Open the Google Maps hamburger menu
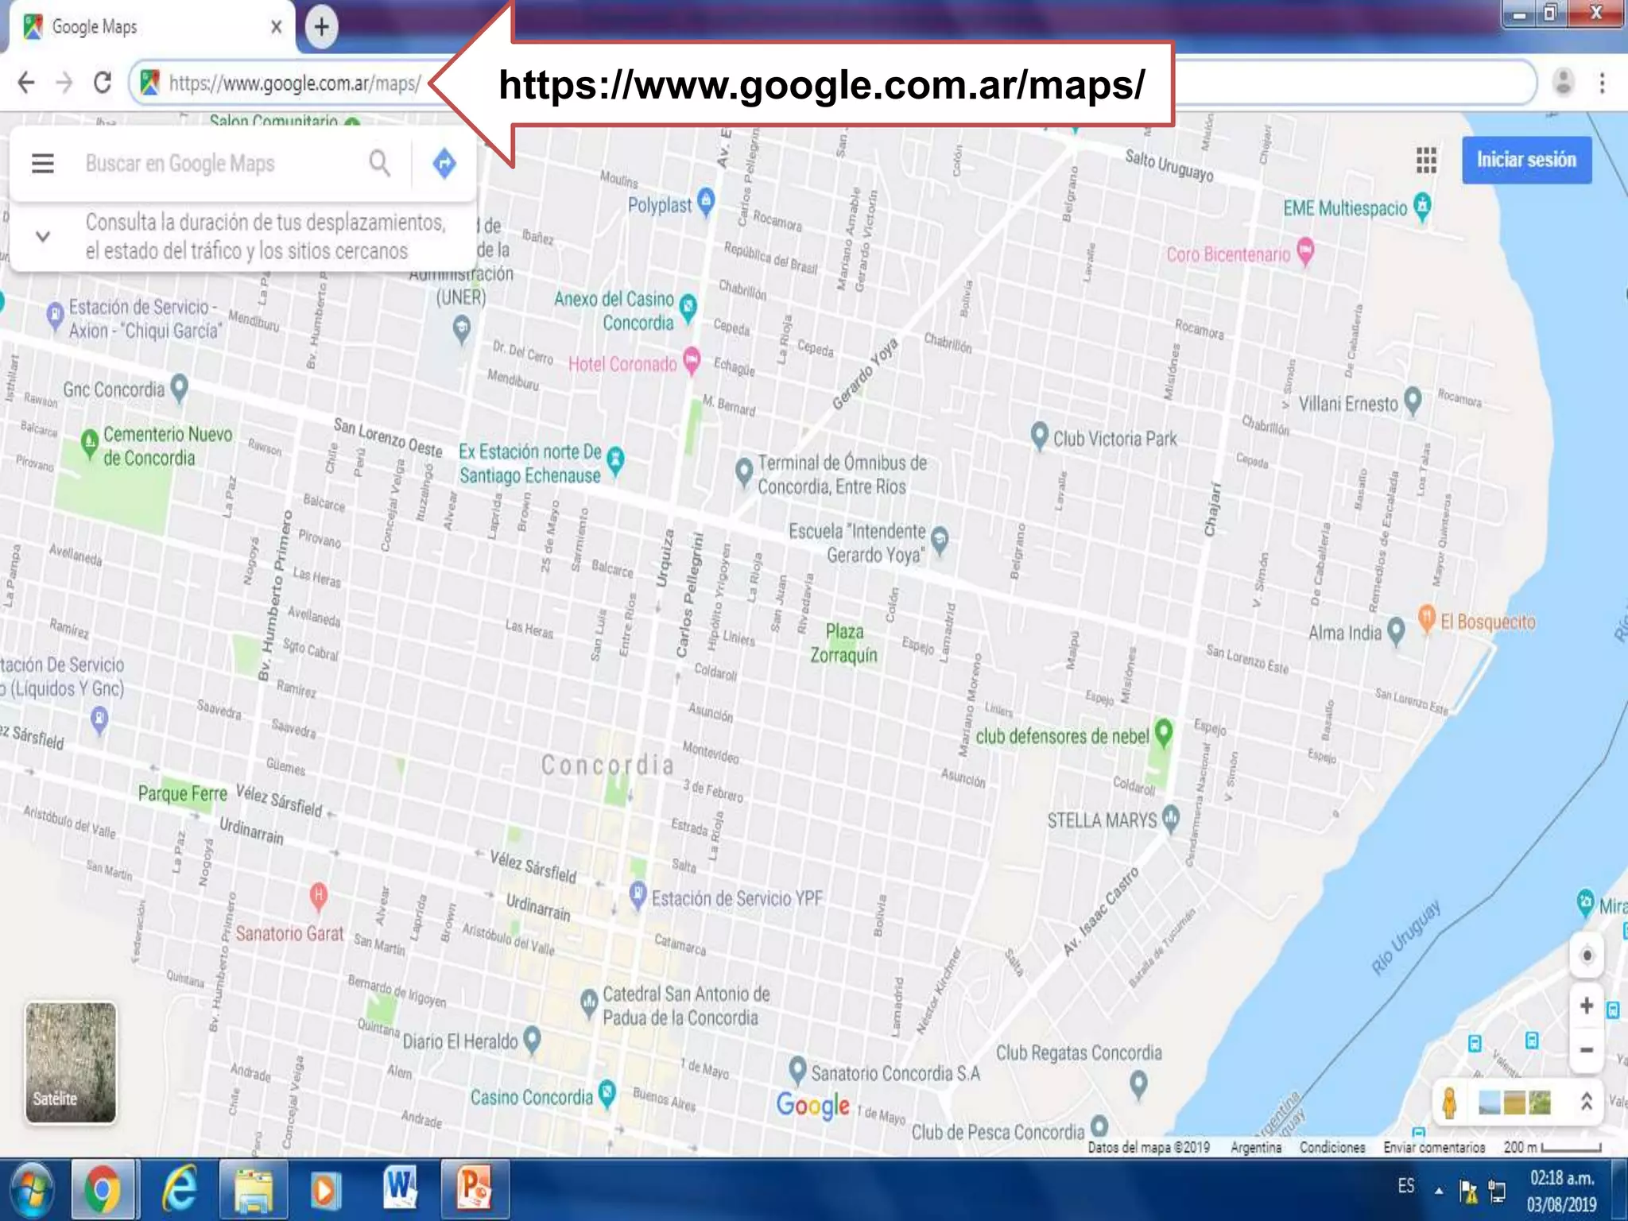This screenshot has height=1221, width=1628. (x=43, y=164)
